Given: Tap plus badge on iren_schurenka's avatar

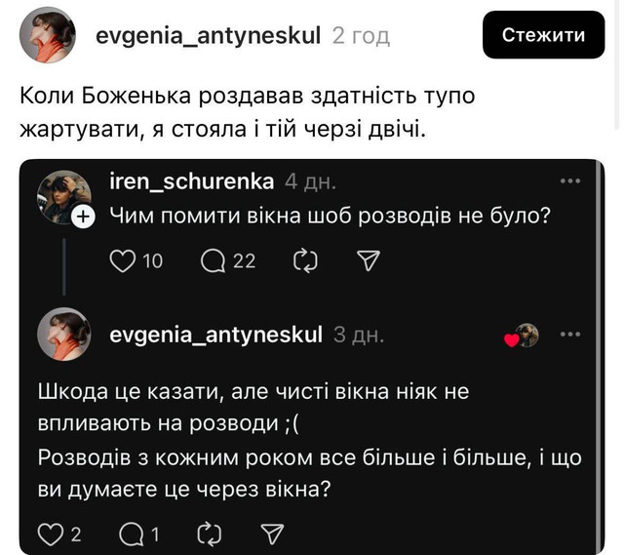Looking at the screenshot, I should click(x=84, y=218).
